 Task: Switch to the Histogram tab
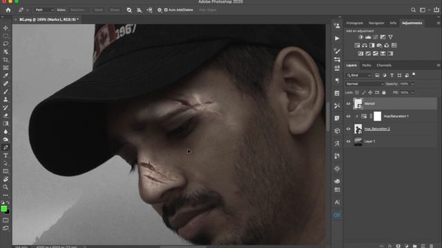click(x=354, y=23)
